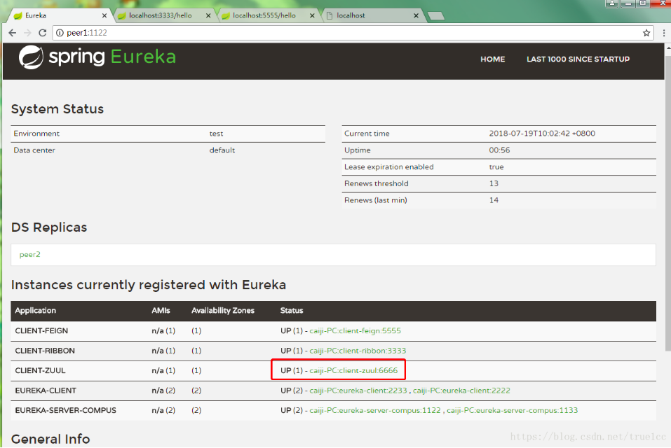This screenshot has width=671, height=448.
Task: Select the CLIENT-FEIGN application name
Action: click(41, 331)
